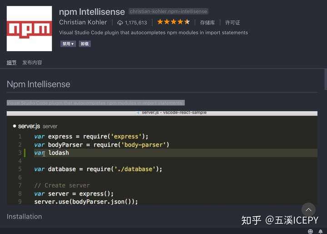Open the 禁用 disable dropdown button
The width and height of the screenshot is (327, 234).
(x=68, y=44)
